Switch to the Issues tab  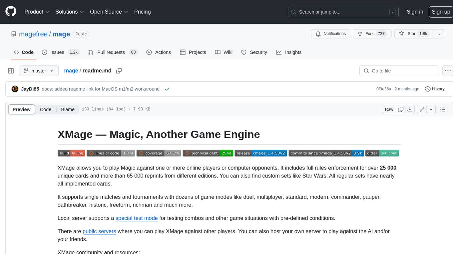click(60, 52)
